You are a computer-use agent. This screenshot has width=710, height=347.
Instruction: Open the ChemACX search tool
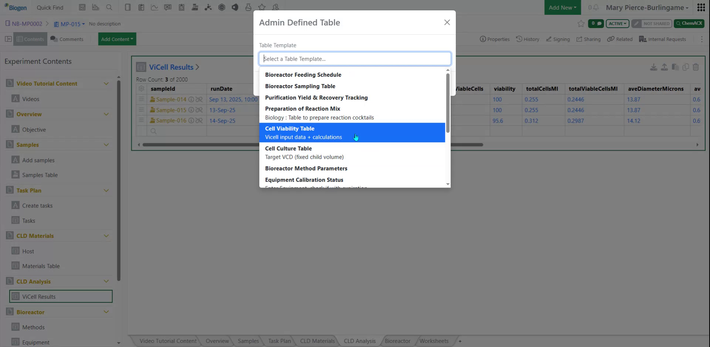[689, 23]
